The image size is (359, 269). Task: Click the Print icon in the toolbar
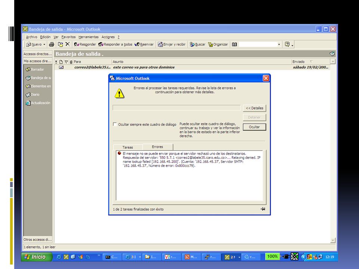pos(52,44)
